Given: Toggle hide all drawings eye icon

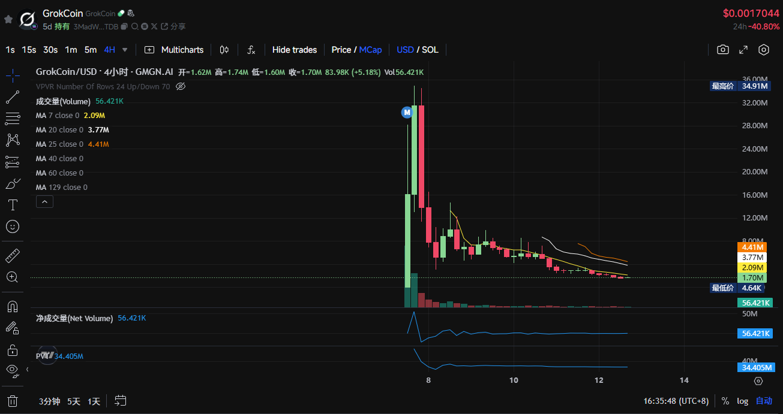Looking at the screenshot, I should click(13, 370).
